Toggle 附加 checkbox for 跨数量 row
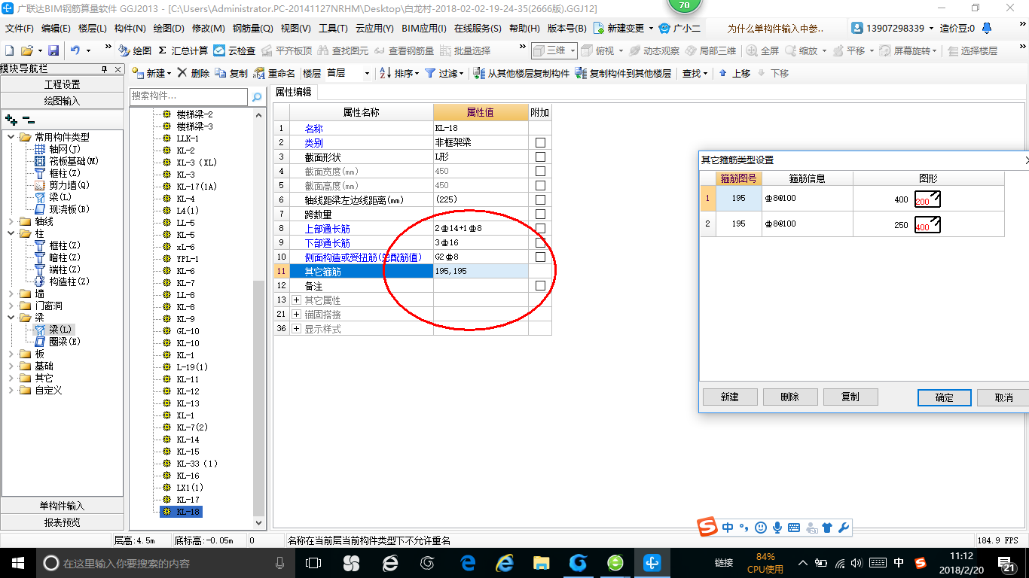1029x578 pixels. point(540,214)
